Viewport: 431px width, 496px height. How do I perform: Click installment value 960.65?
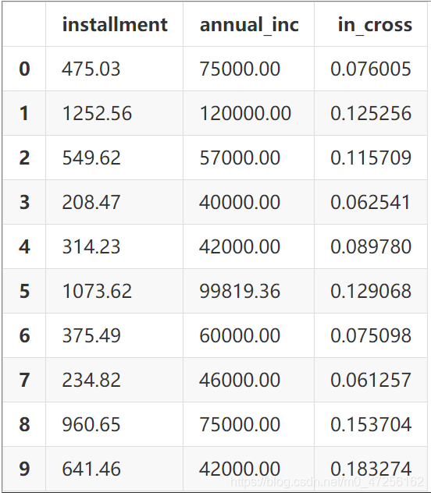coord(91,424)
